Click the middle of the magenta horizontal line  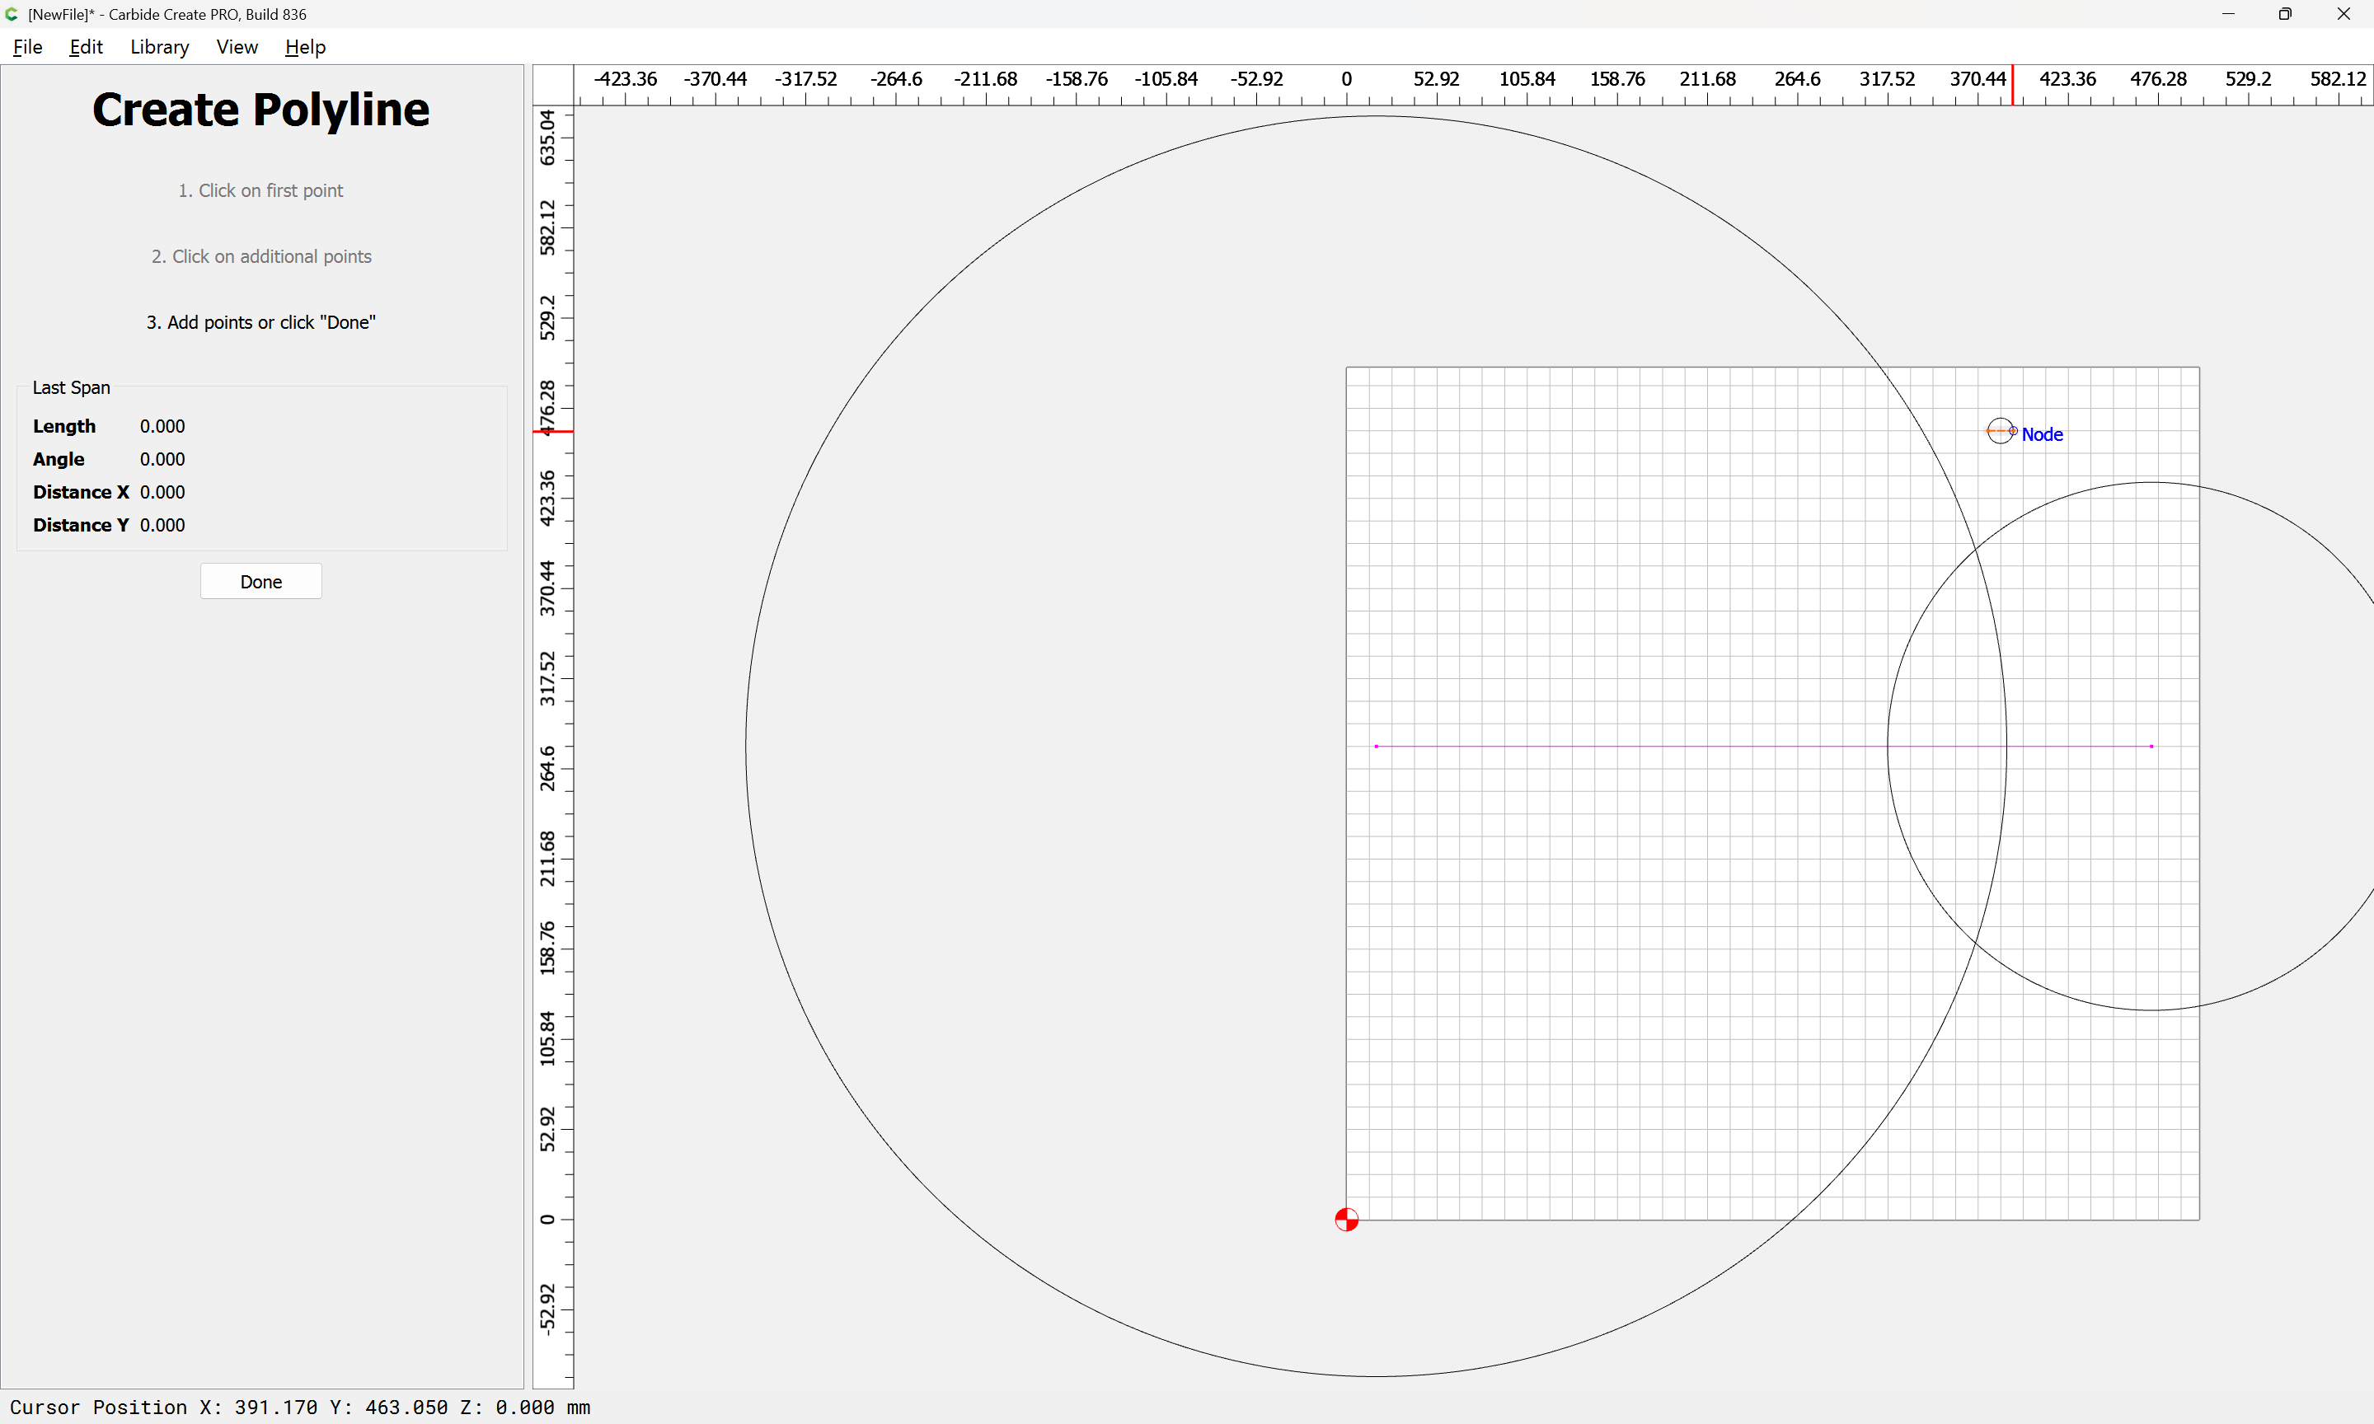pyautogui.click(x=1764, y=746)
